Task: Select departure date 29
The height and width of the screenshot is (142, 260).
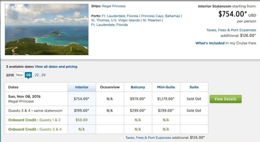Action: [44, 75]
